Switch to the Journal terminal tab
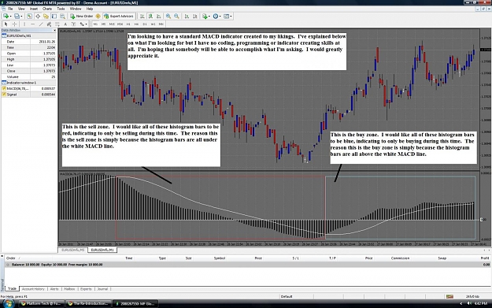The height and width of the screenshot is (308, 492). point(102,289)
